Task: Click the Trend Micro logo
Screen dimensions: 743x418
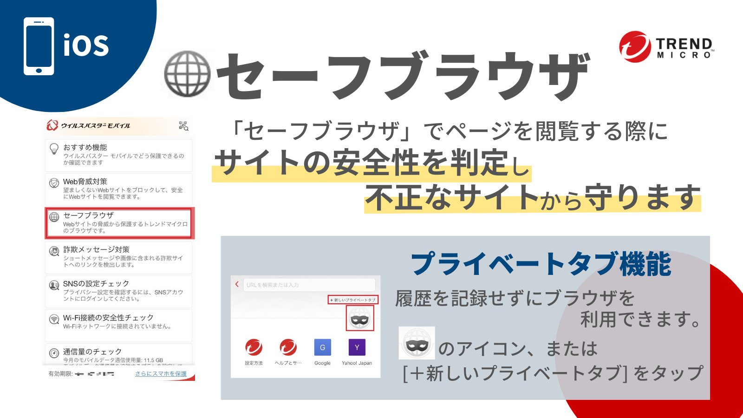Action: tap(666, 47)
